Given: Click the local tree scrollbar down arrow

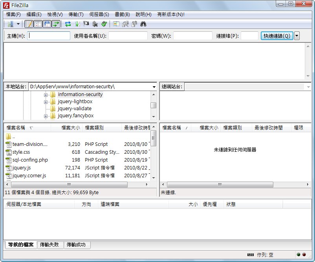Looking at the screenshot, I should [x=154, y=117].
